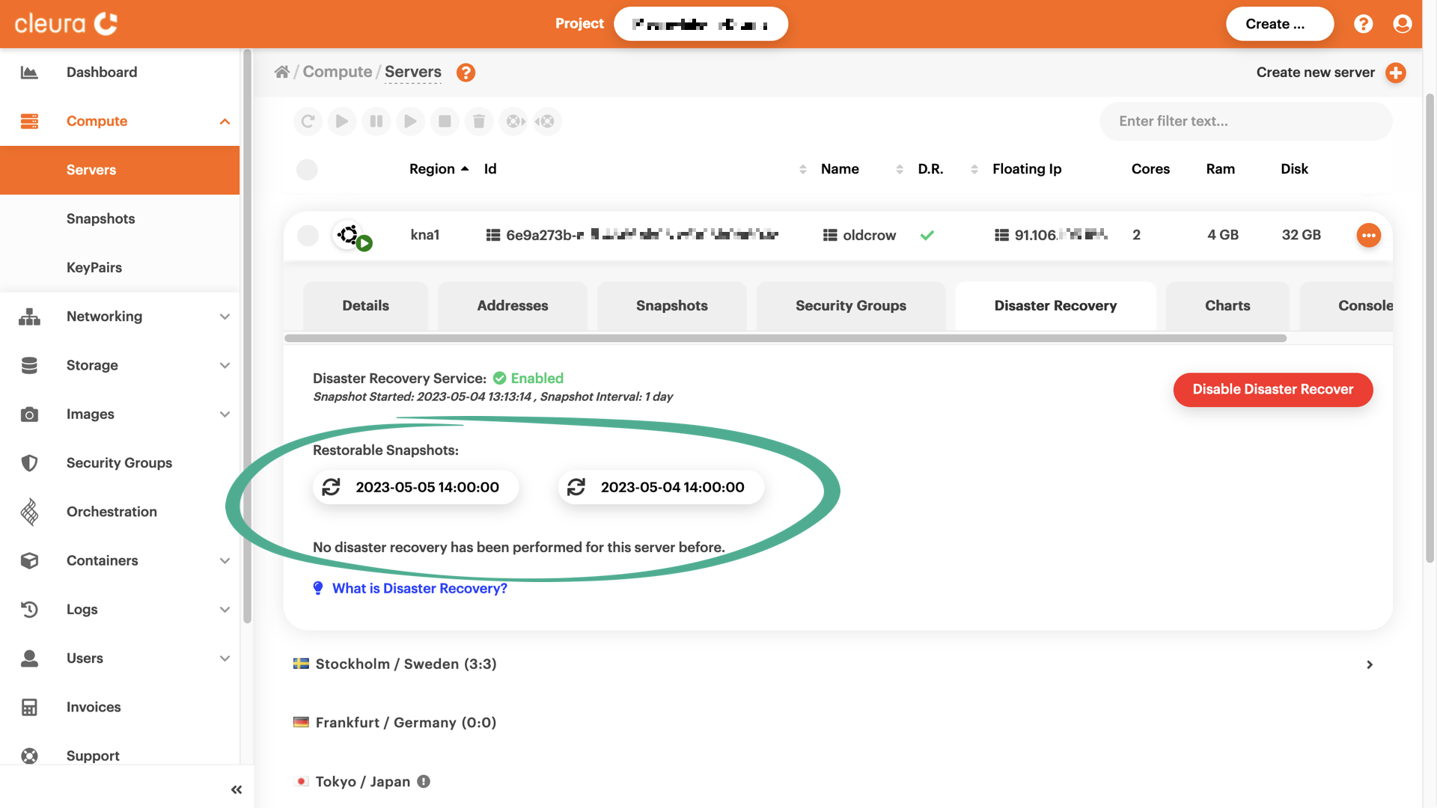Image resolution: width=1437 pixels, height=808 pixels.
Task: Click the refresh/restore snapshot icon for 2023-05-05
Action: pyautogui.click(x=332, y=486)
